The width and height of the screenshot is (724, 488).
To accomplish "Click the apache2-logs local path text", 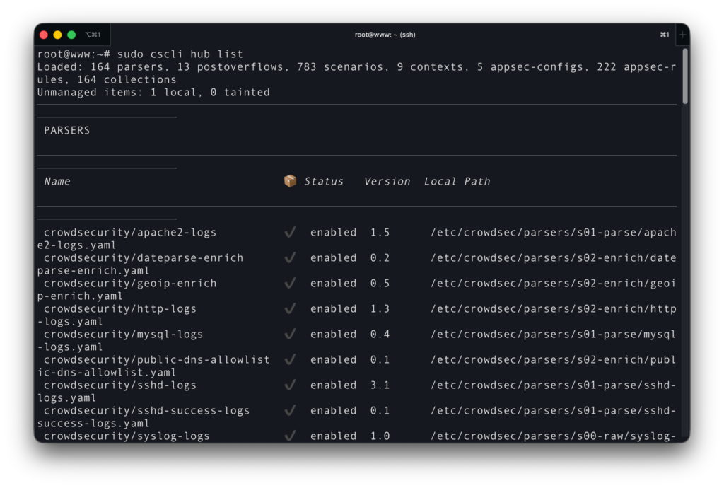I will [553, 232].
